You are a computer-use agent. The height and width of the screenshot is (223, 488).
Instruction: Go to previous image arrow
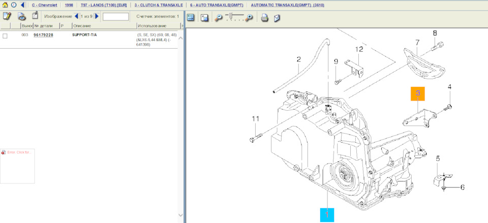point(77,16)
